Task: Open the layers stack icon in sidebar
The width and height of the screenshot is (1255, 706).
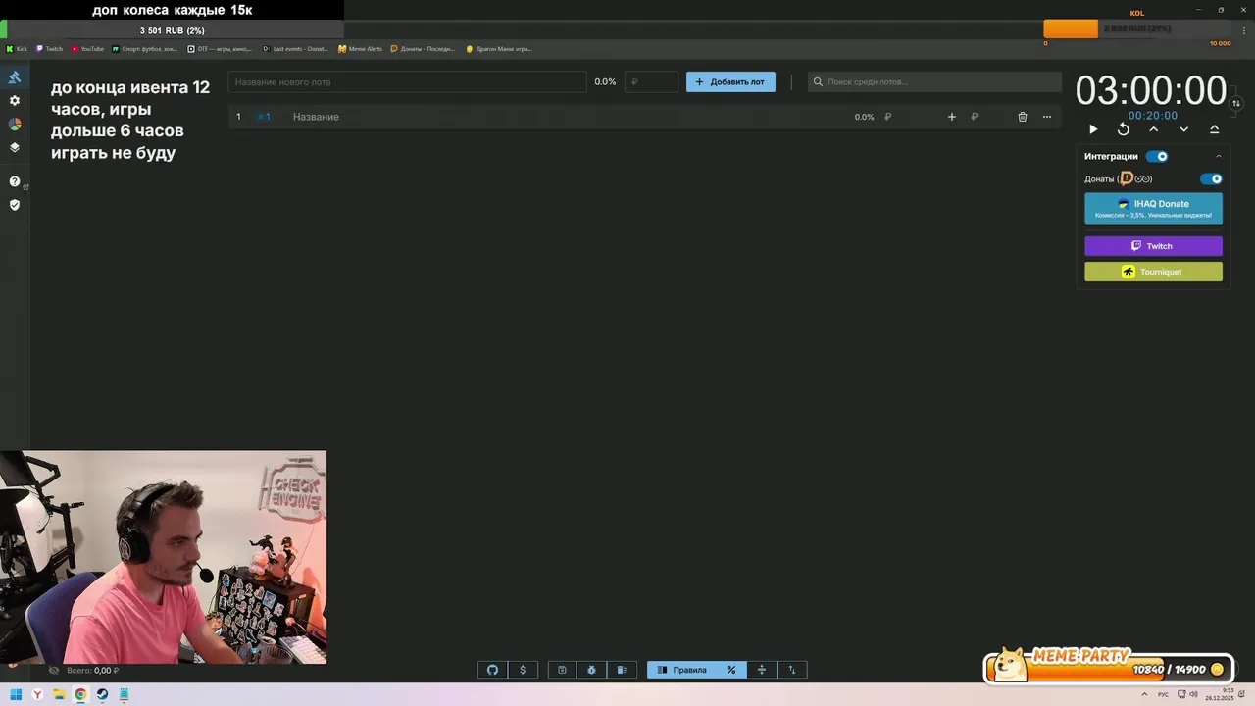Action: click(15, 148)
